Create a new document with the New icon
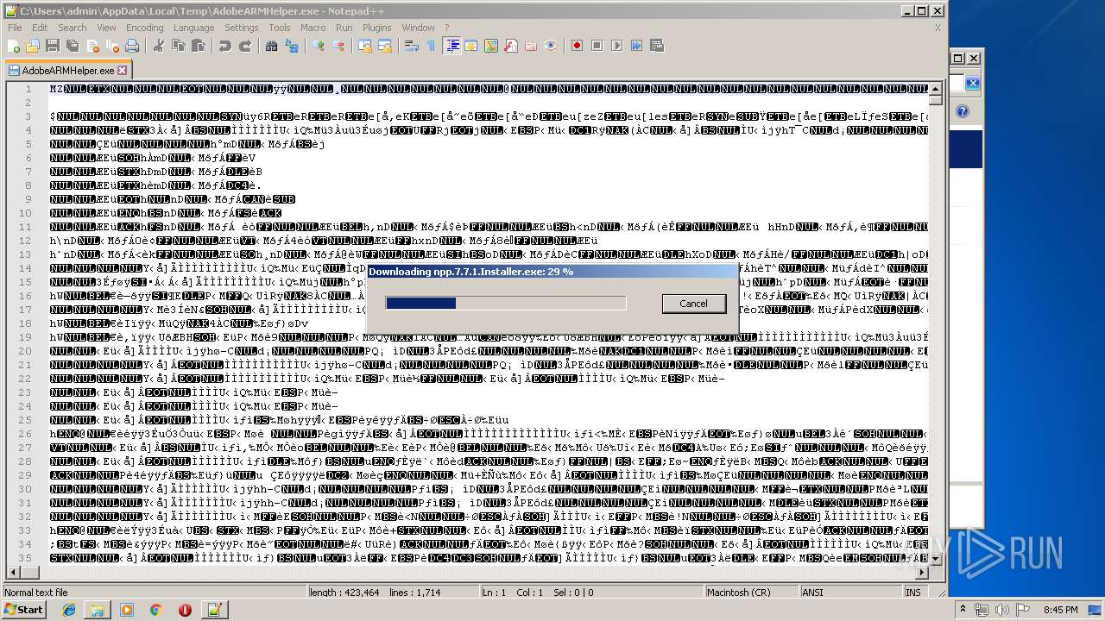Screen dimensions: 1105x621 15,46
